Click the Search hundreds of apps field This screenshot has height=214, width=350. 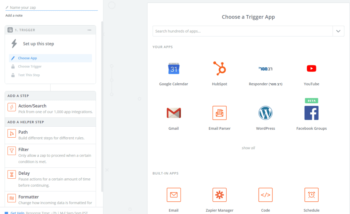243,31
